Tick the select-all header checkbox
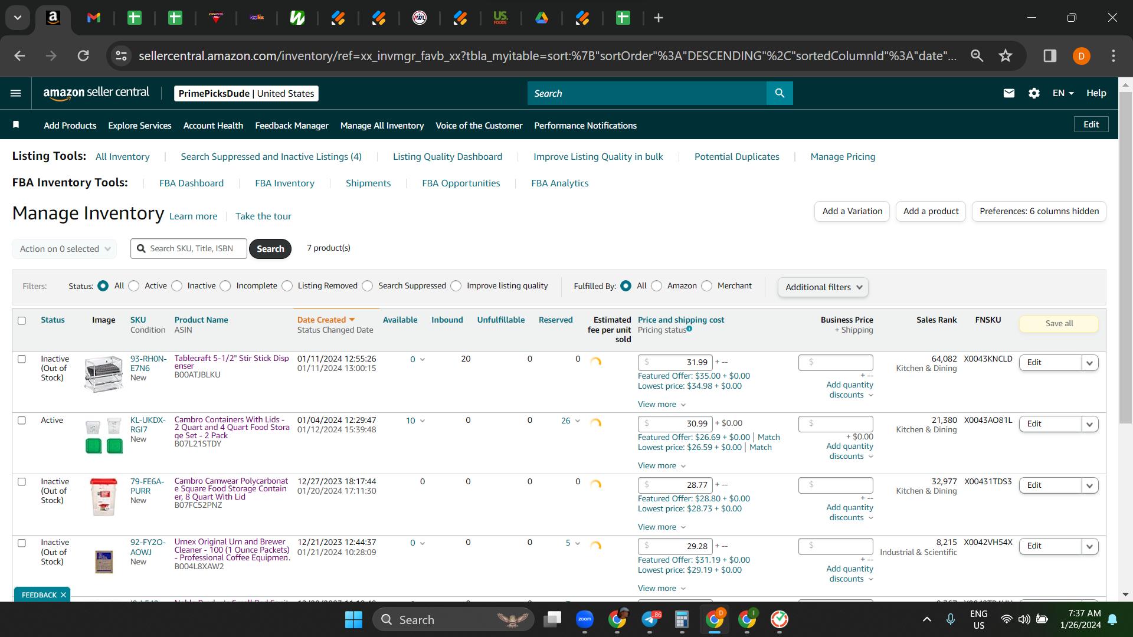 (x=22, y=320)
